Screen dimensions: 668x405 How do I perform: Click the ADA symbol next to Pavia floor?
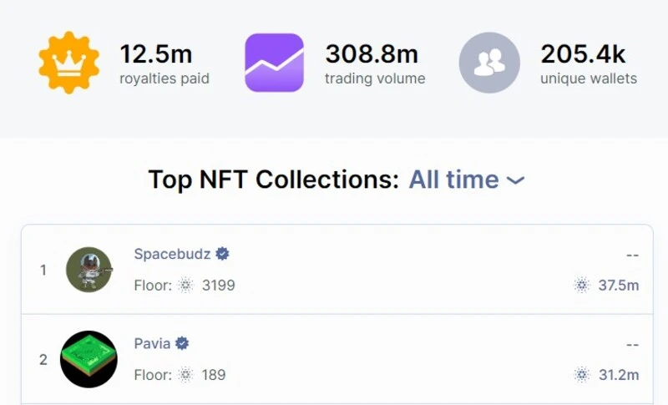tap(185, 375)
